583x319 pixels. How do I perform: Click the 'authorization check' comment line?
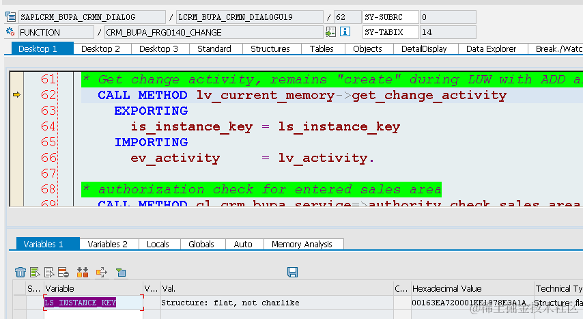click(x=261, y=189)
